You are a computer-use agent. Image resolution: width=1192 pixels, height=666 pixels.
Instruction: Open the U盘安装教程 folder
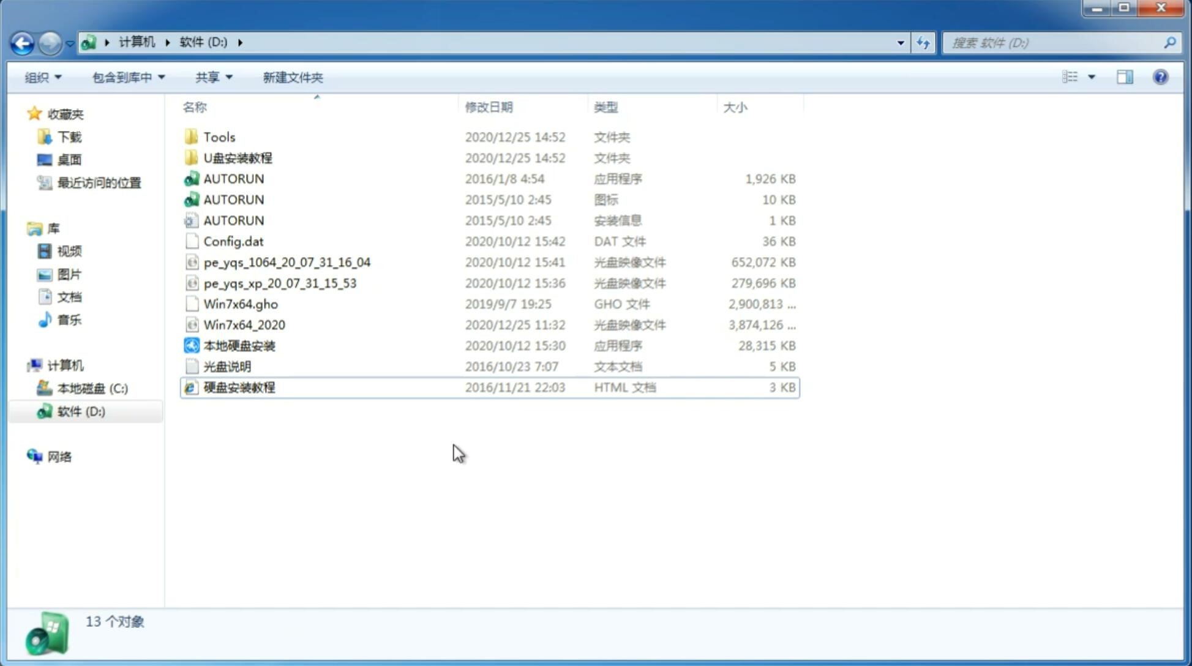[238, 158]
